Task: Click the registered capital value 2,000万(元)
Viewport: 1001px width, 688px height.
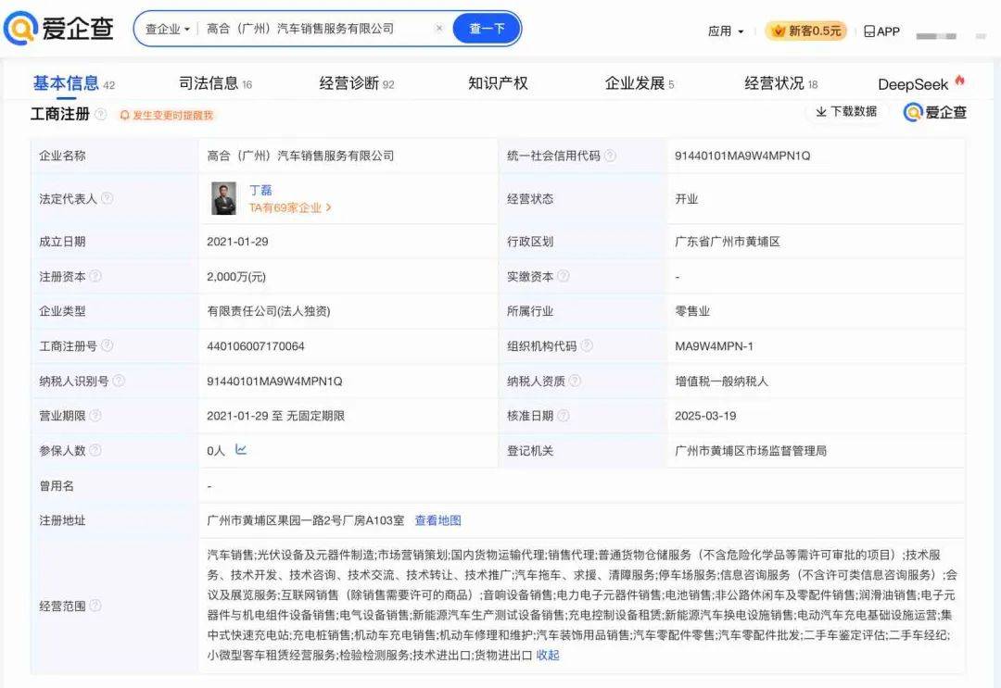Action: click(236, 277)
